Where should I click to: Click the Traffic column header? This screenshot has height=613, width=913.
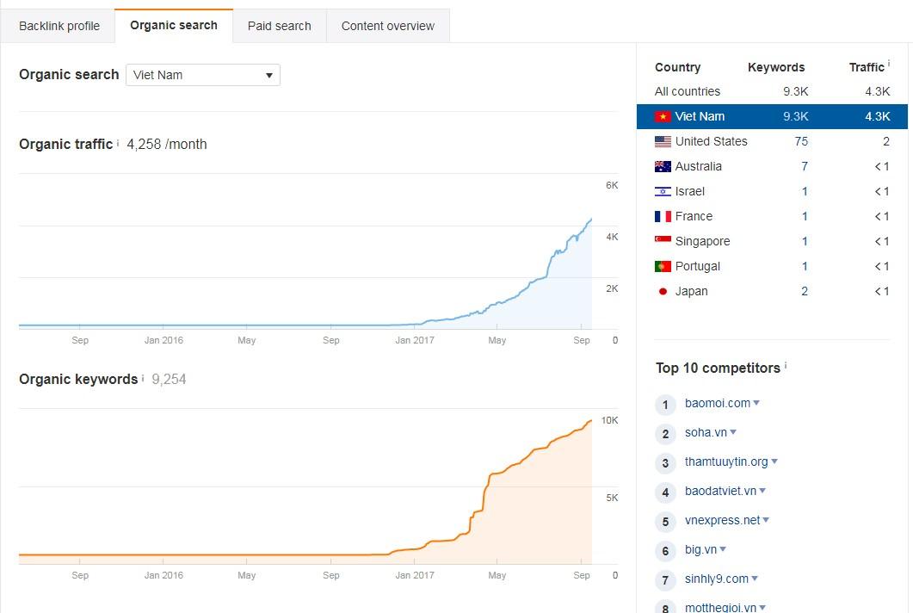click(867, 67)
